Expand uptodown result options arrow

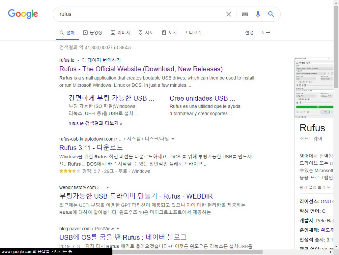[x=173, y=139]
